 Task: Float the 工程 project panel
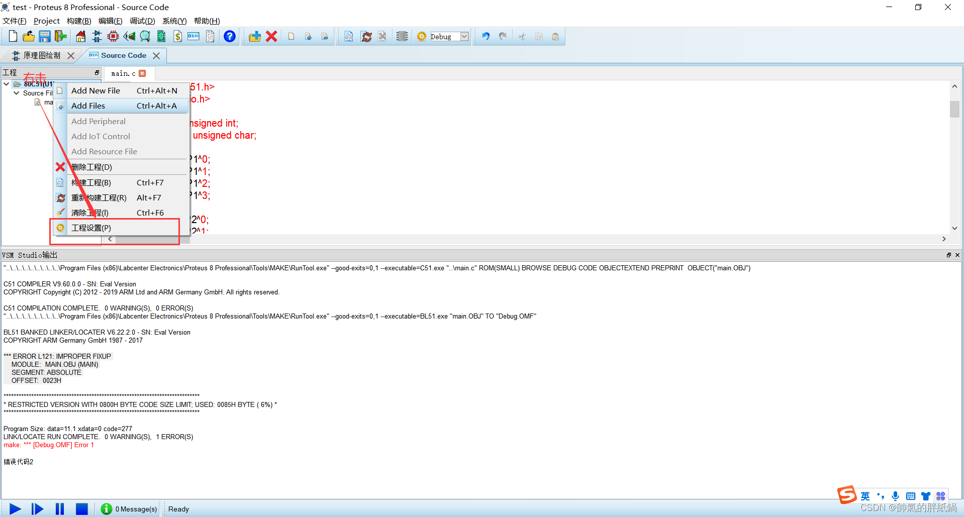(97, 73)
